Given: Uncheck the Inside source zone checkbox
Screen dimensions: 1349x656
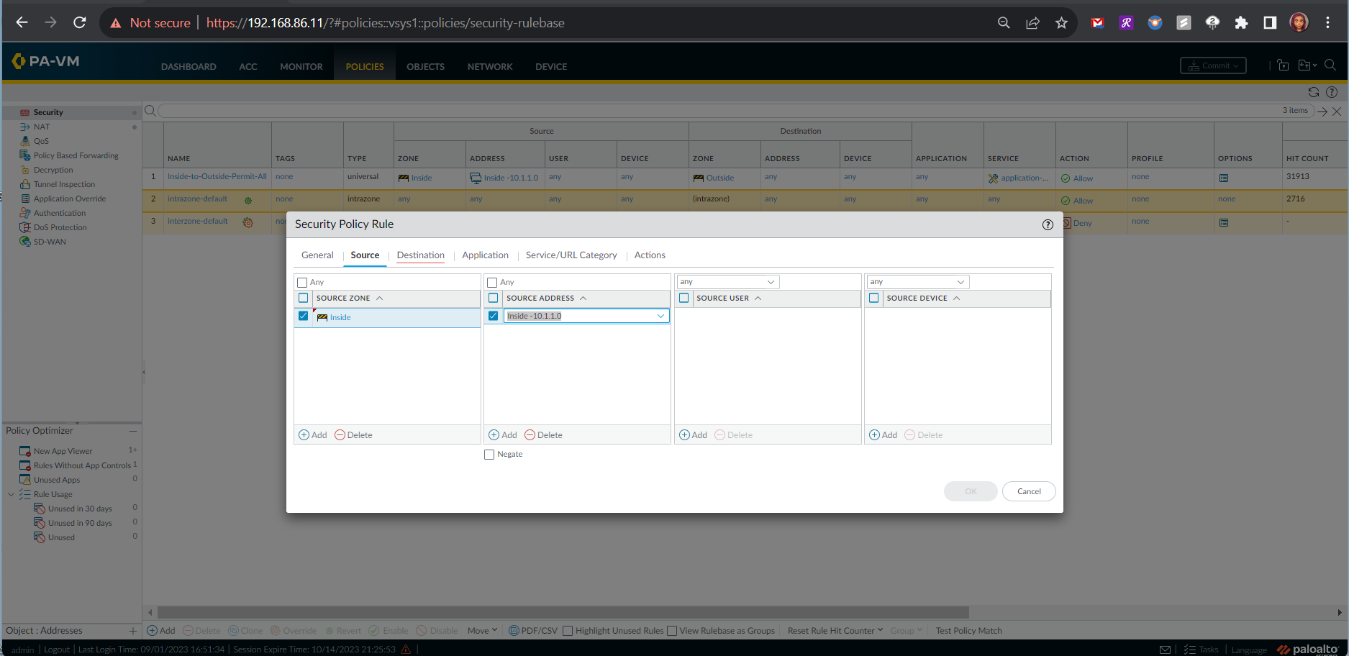Looking at the screenshot, I should pyautogui.click(x=303, y=316).
